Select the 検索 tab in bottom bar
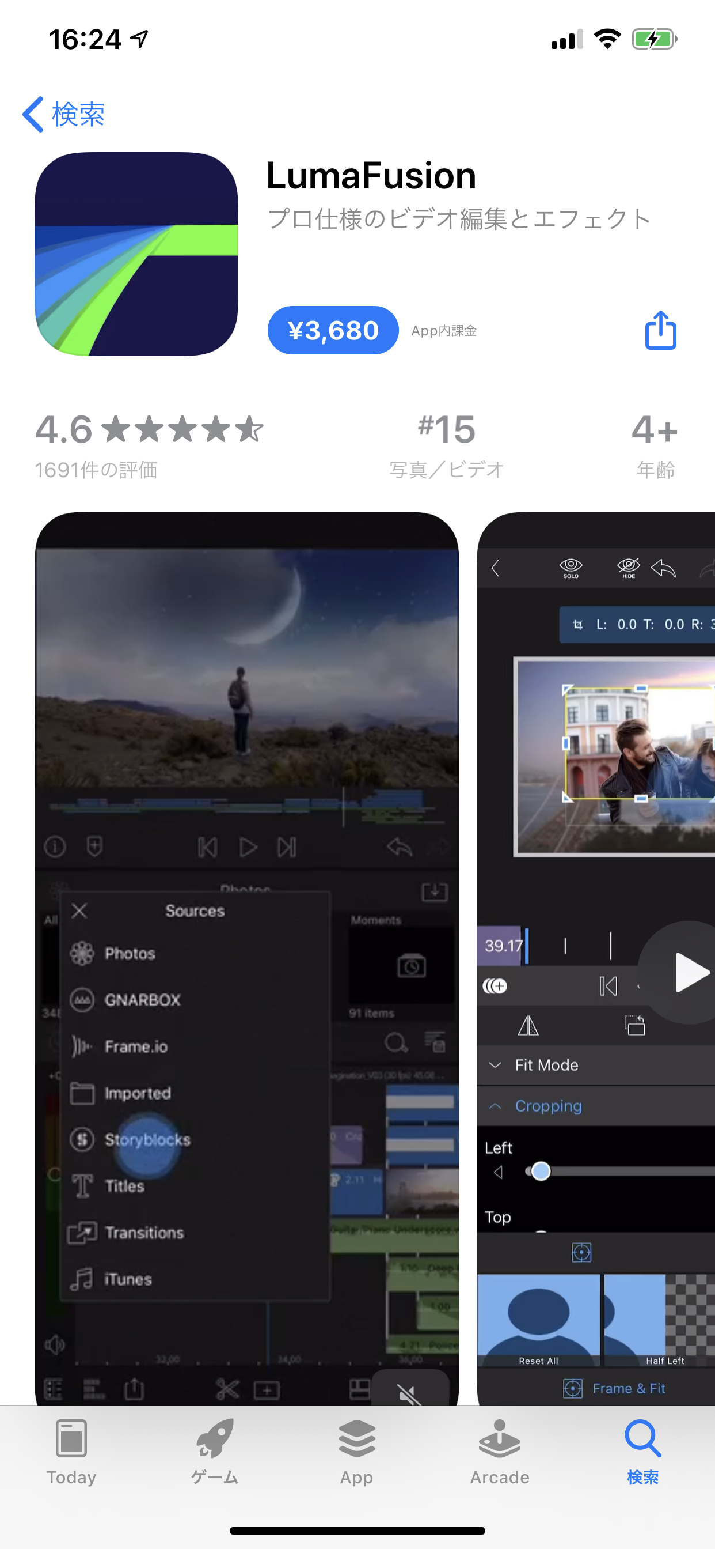This screenshot has height=1549, width=715. click(x=643, y=1452)
